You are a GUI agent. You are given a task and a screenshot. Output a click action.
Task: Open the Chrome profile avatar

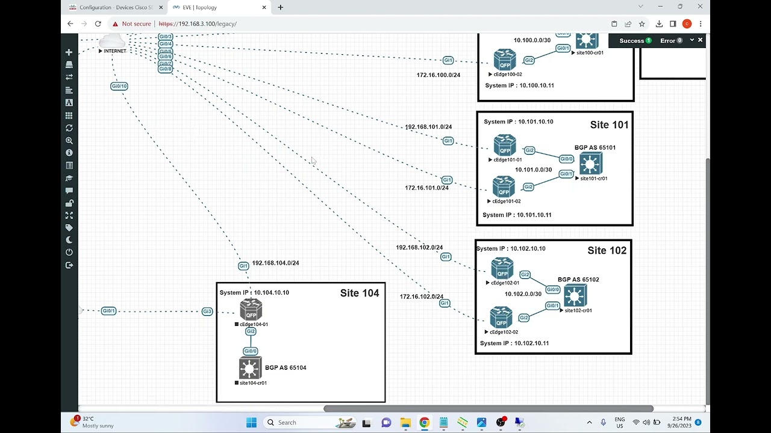coord(687,24)
